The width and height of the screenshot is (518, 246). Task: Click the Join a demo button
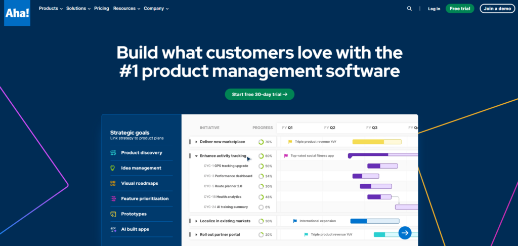click(497, 9)
